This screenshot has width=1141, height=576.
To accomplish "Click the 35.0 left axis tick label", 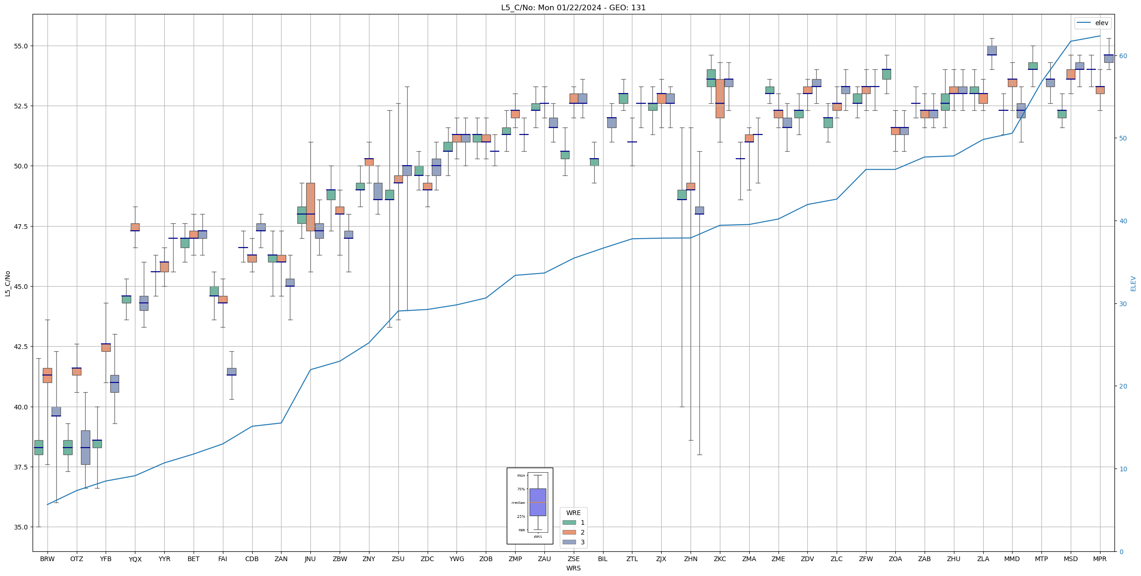I will [x=21, y=527].
